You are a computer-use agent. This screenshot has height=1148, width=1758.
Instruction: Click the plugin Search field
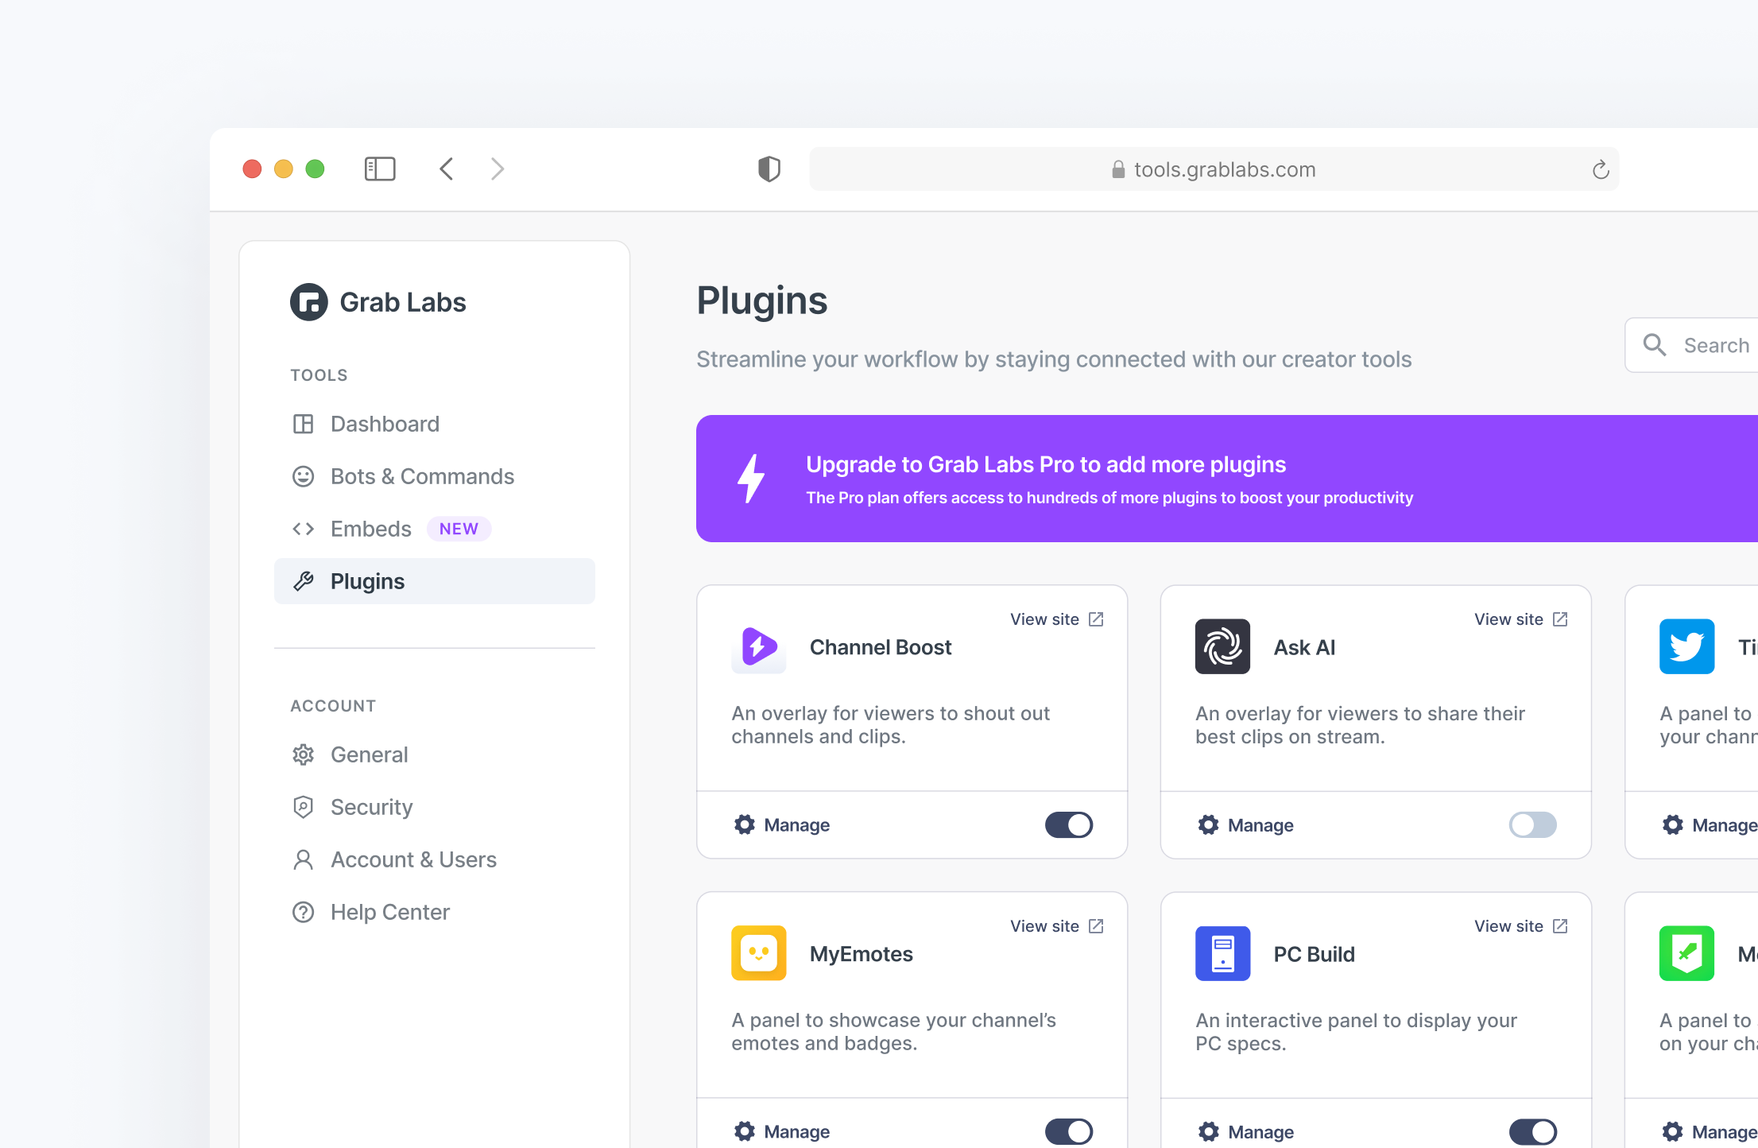1709,345
